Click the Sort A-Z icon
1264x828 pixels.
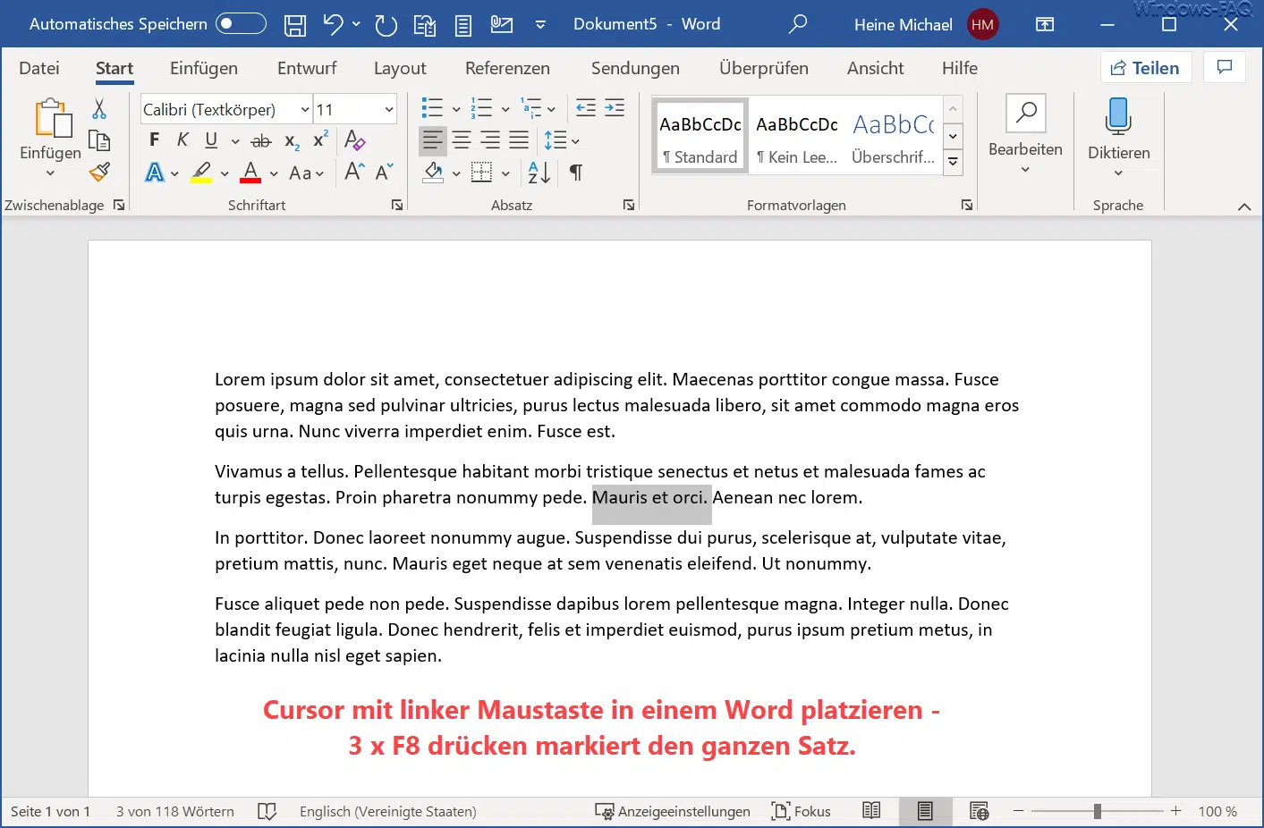tap(539, 172)
